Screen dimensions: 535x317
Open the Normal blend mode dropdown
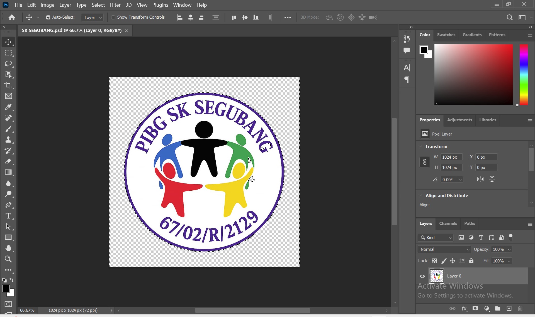(x=444, y=249)
